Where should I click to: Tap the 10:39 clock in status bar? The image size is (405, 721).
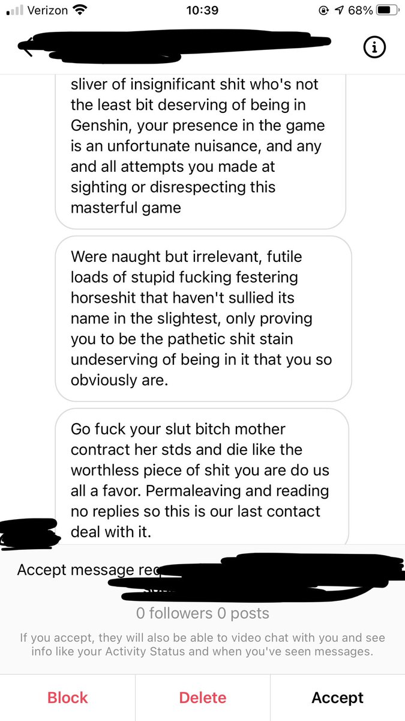point(202,10)
